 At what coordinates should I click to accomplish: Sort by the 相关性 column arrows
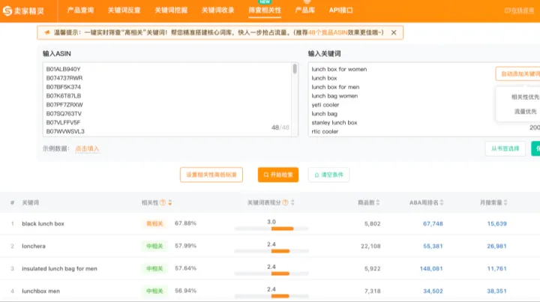[170, 202]
